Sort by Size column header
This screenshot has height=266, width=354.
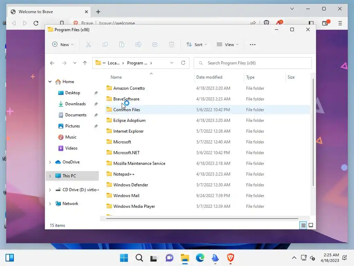coord(291,77)
